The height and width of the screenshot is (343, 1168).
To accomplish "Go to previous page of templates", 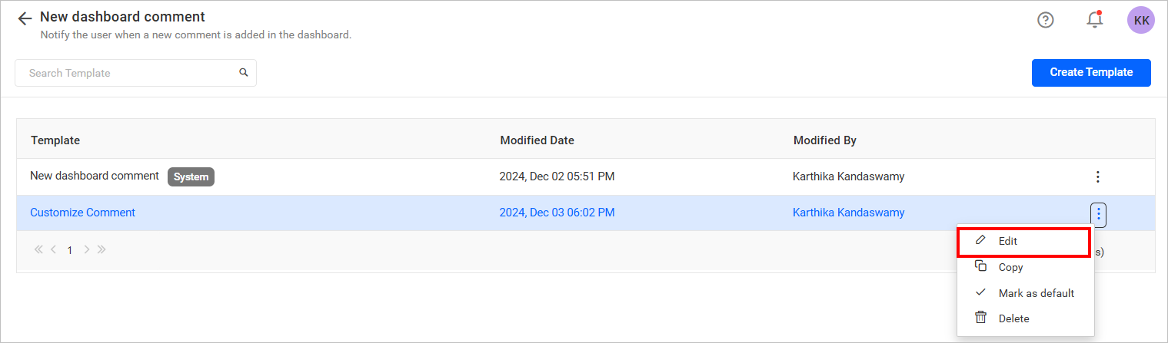I will click(x=54, y=250).
